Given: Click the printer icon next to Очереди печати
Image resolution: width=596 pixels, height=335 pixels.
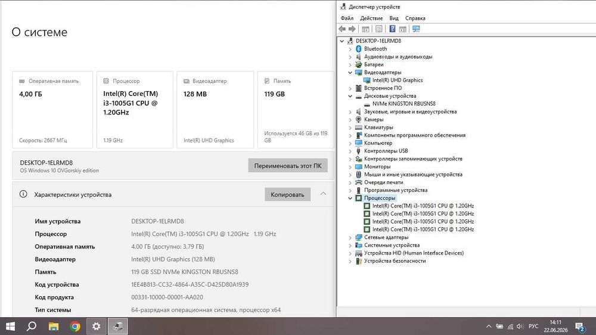Looking at the screenshot, I should tap(358, 182).
